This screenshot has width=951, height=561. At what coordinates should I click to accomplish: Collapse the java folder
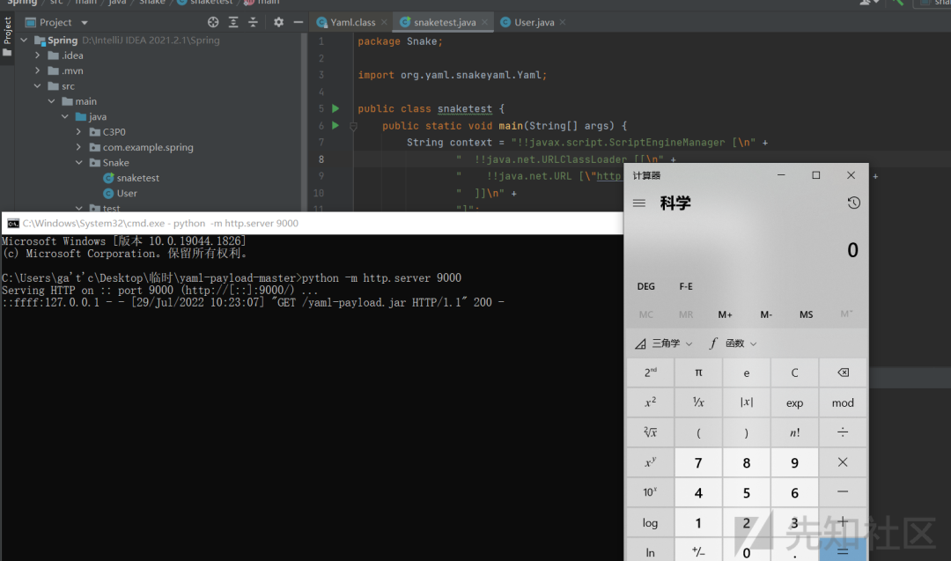pos(65,116)
